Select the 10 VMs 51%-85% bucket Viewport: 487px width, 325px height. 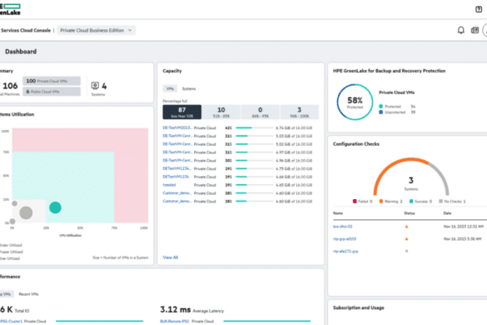(x=221, y=112)
